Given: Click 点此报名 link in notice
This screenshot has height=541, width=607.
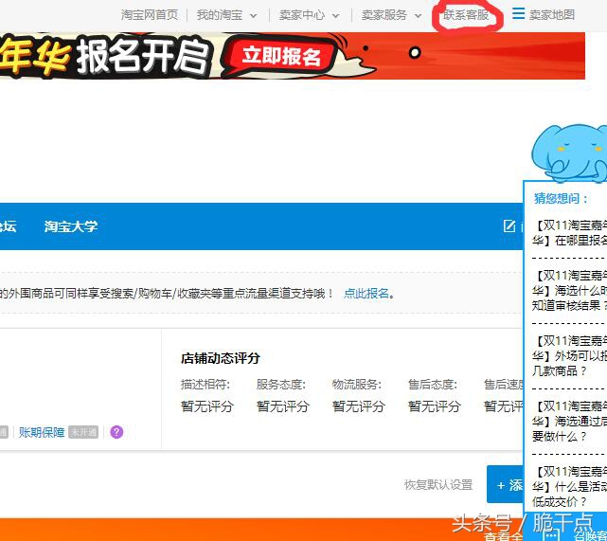Looking at the screenshot, I should point(366,294).
